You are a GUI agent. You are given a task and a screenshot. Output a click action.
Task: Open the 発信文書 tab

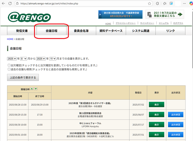pyautogui.click(x=22, y=31)
